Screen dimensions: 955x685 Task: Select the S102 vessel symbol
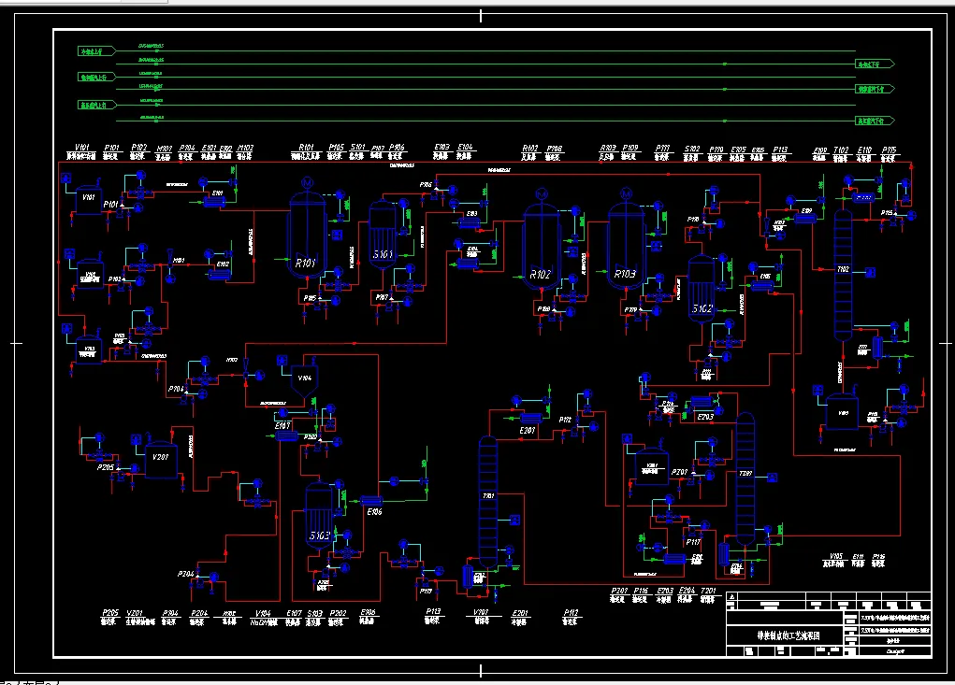pos(702,289)
